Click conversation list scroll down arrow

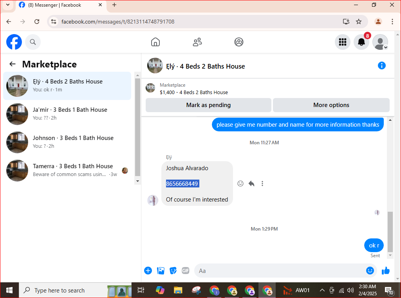[x=137, y=181]
